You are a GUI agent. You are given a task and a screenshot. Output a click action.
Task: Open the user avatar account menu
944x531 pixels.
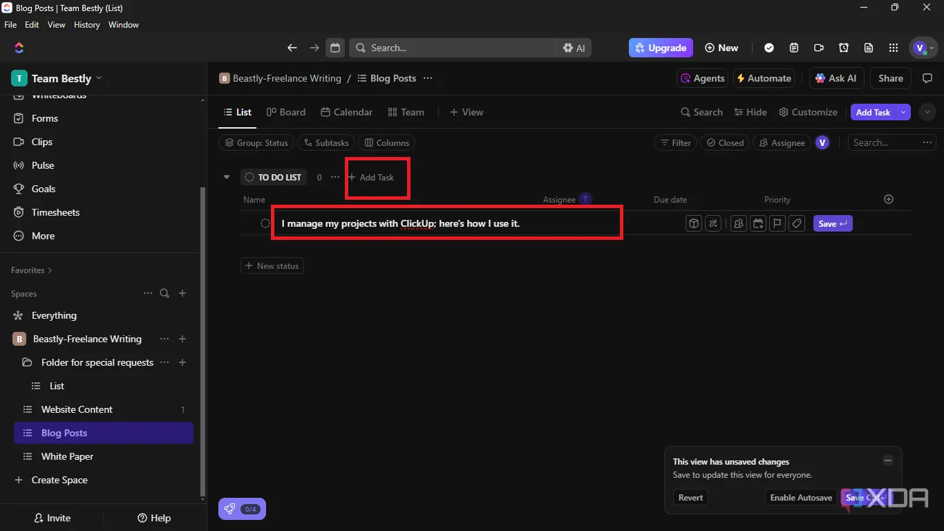point(924,48)
